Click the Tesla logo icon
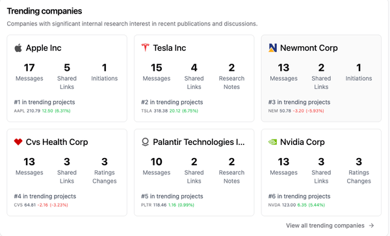Viewport: 390px width, 236px height. point(145,47)
